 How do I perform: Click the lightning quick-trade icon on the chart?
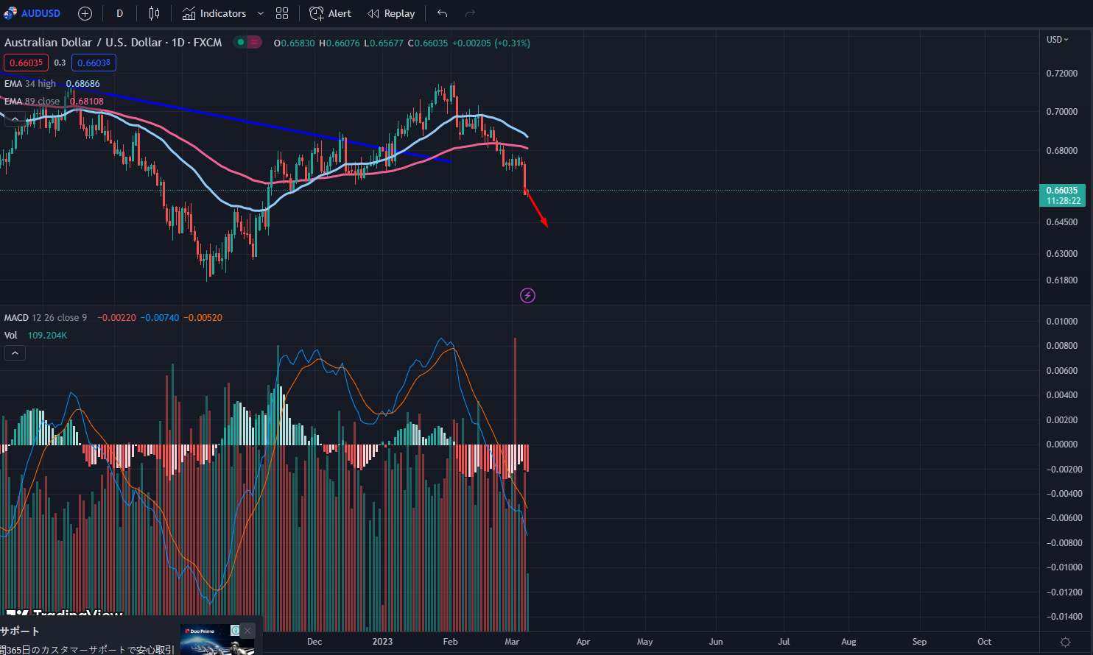tap(527, 294)
